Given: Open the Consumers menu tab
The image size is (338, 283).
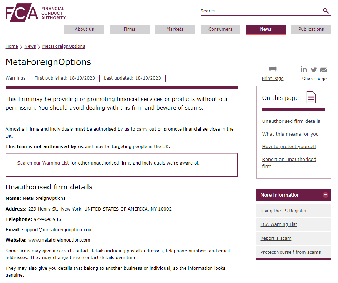Looking at the screenshot, I should [x=220, y=29].
